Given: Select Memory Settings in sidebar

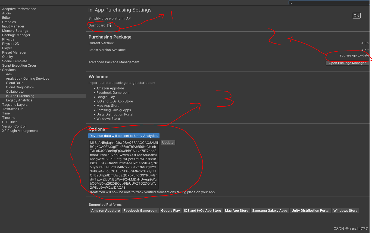Looking at the screenshot, I should (15, 31).
